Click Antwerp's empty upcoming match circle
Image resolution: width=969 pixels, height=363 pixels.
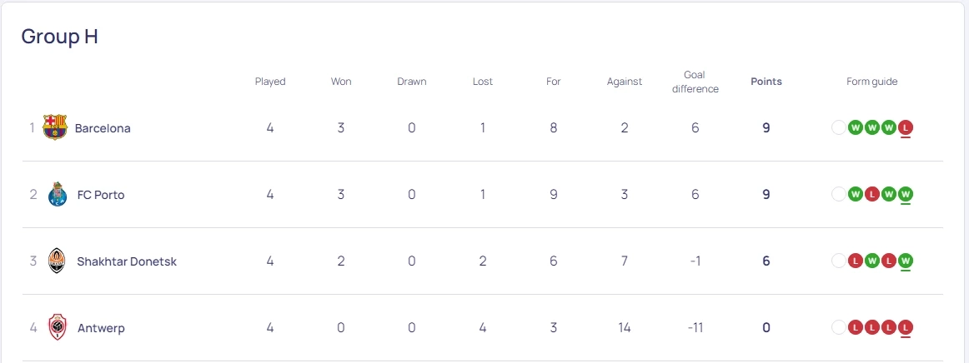[x=839, y=327]
